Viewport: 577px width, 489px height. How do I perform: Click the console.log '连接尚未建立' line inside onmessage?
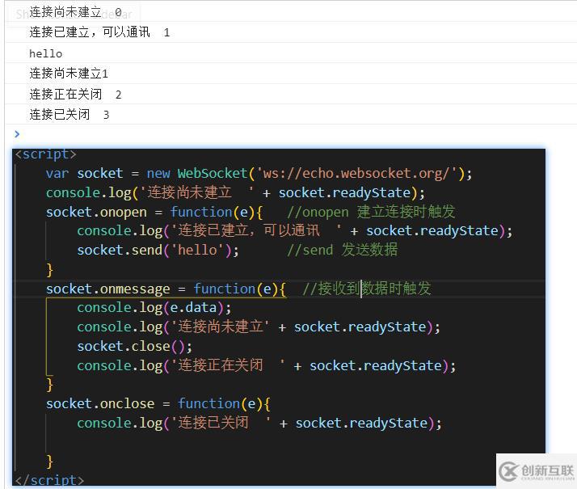click(259, 327)
